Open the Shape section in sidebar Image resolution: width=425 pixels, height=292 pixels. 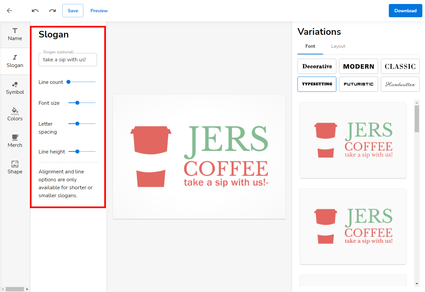[x=15, y=168]
